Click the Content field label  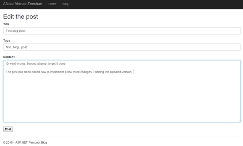9,57
